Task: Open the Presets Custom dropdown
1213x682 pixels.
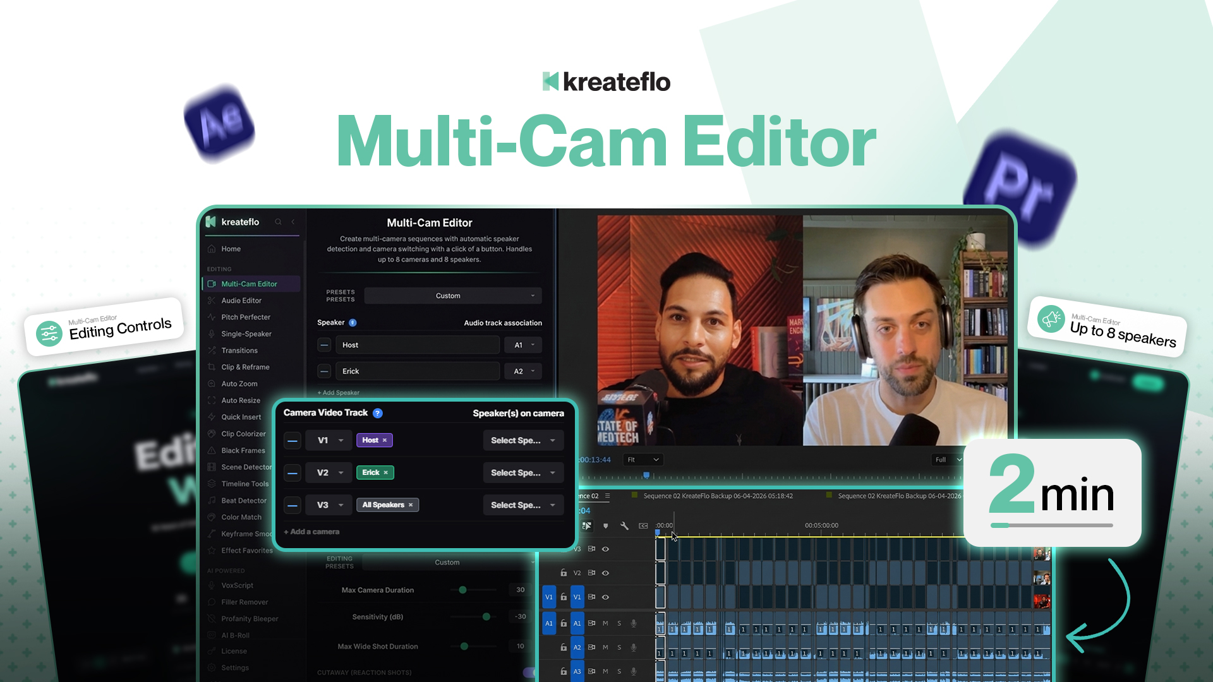Action: click(x=452, y=296)
